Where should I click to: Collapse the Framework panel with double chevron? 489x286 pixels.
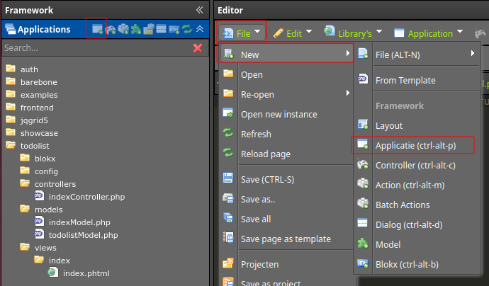(200, 10)
